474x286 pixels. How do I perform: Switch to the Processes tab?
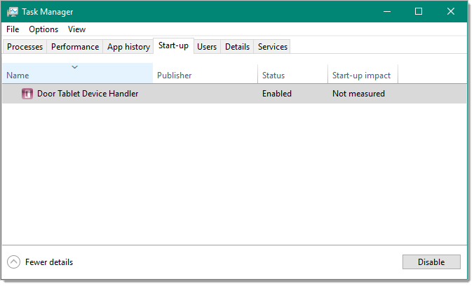pos(25,47)
